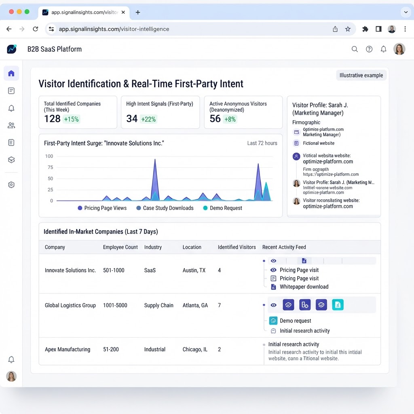This screenshot has height=414, width=414.
Task: Open the Innovate Solutions Inc. row
Action: (210, 274)
